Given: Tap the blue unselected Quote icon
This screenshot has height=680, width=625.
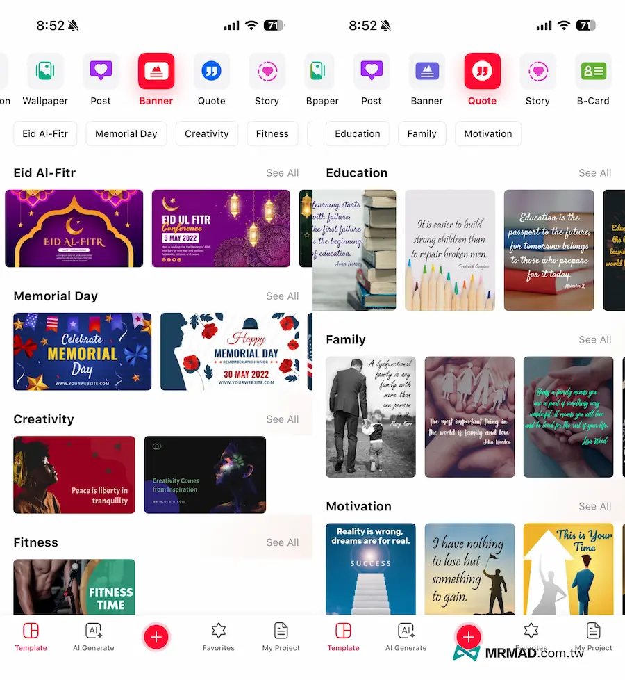Looking at the screenshot, I should tap(211, 72).
